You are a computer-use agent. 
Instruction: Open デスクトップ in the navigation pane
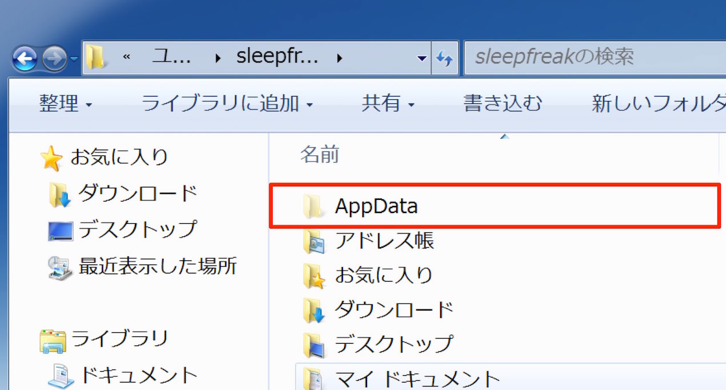[x=138, y=230]
